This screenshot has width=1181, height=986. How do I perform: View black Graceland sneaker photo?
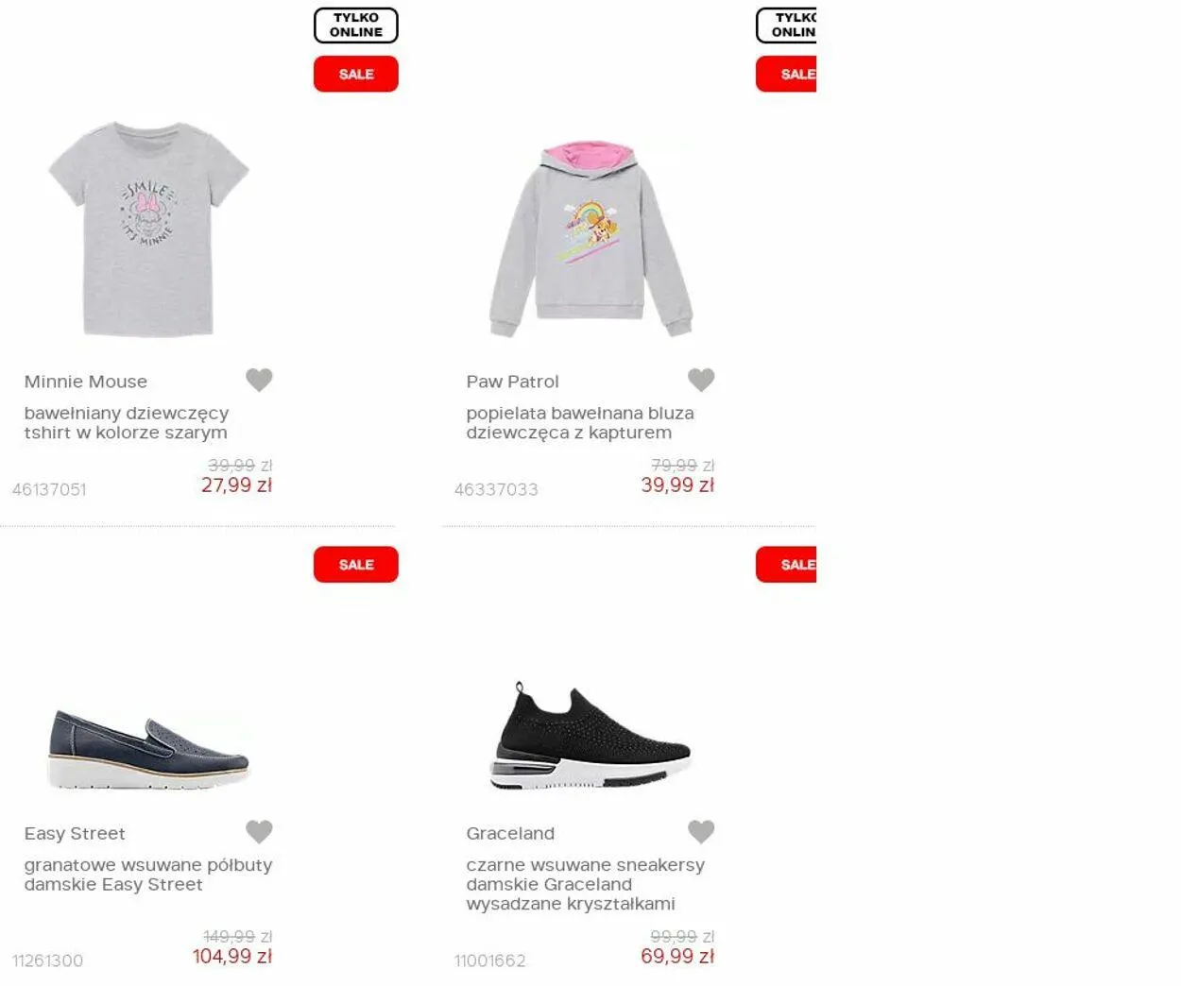pos(590,737)
